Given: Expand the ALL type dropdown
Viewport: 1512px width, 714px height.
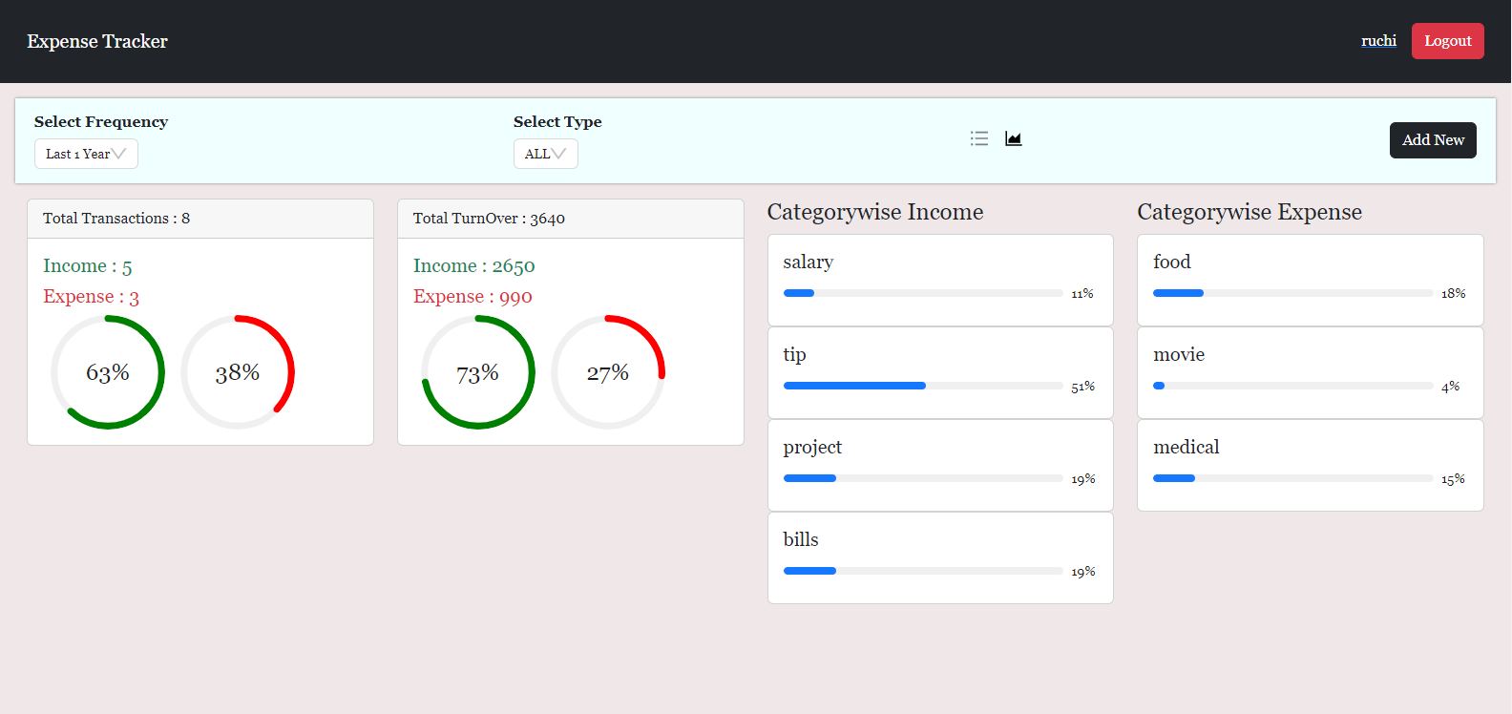Looking at the screenshot, I should click(x=545, y=154).
